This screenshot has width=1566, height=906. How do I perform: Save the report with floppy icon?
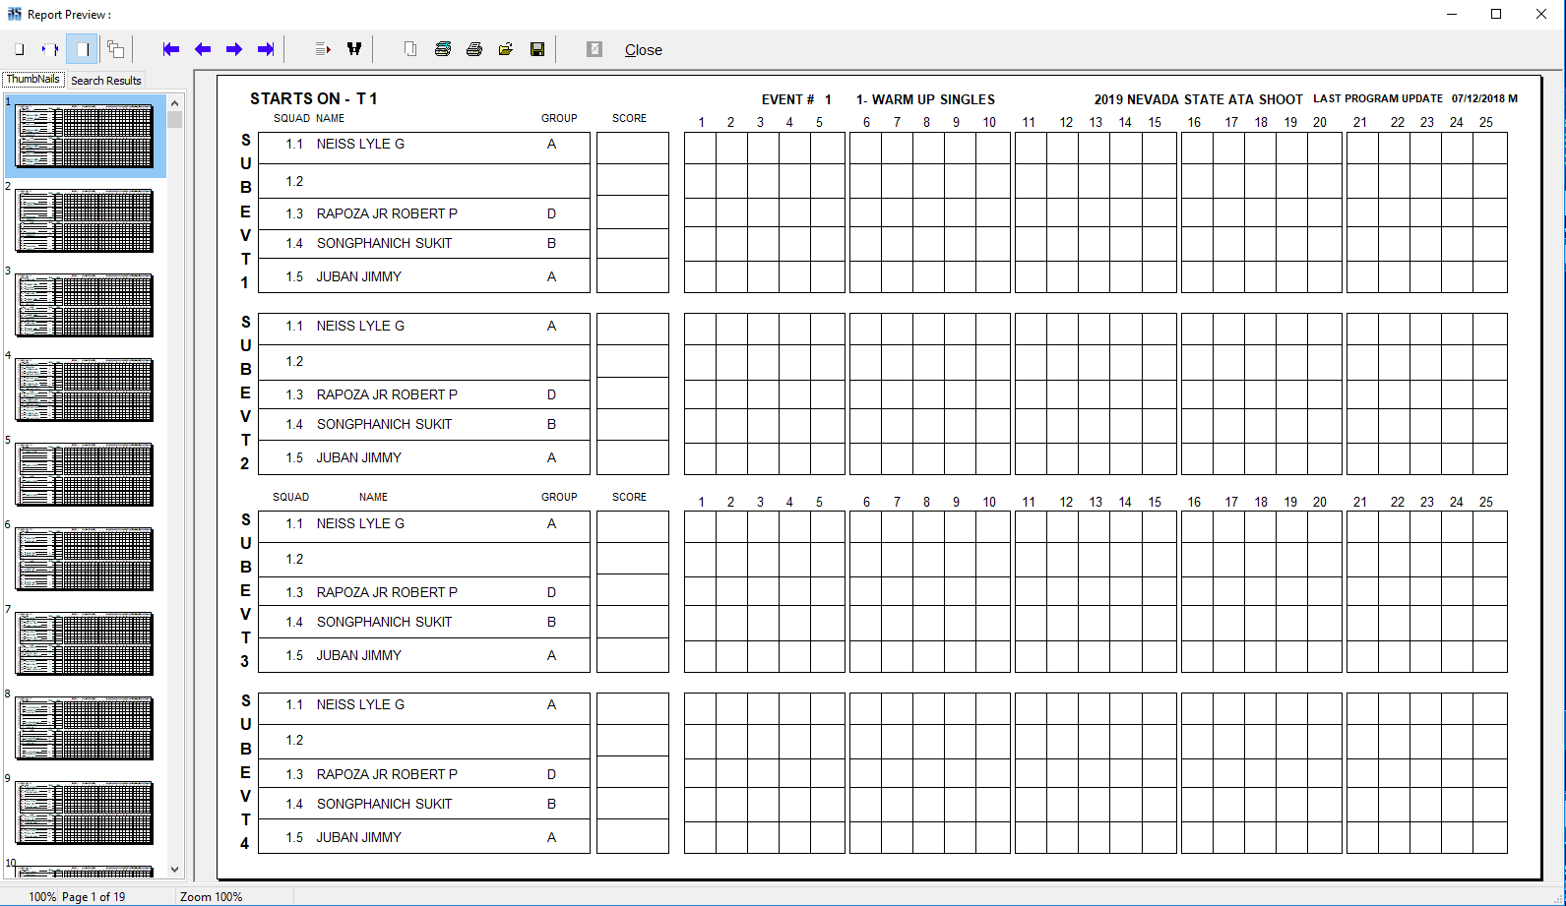pos(537,49)
